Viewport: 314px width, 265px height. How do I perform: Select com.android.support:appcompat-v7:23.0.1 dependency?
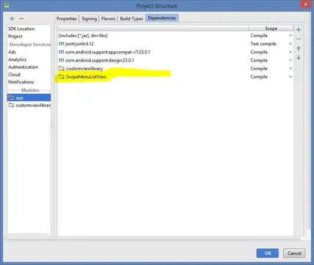point(108,52)
